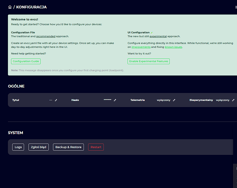Follow the "experimental" link
237x188 pixels.
158,37
